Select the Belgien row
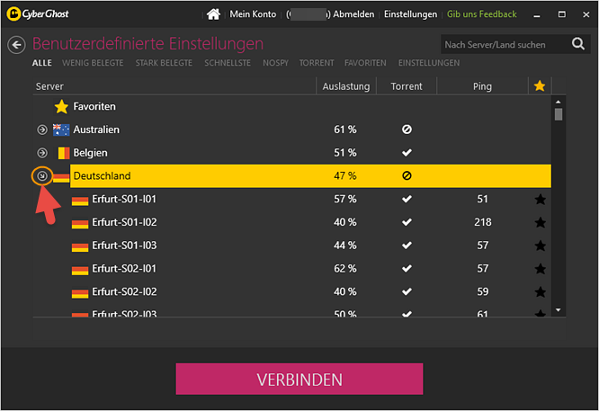The height and width of the screenshot is (411, 599). [x=292, y=153]
